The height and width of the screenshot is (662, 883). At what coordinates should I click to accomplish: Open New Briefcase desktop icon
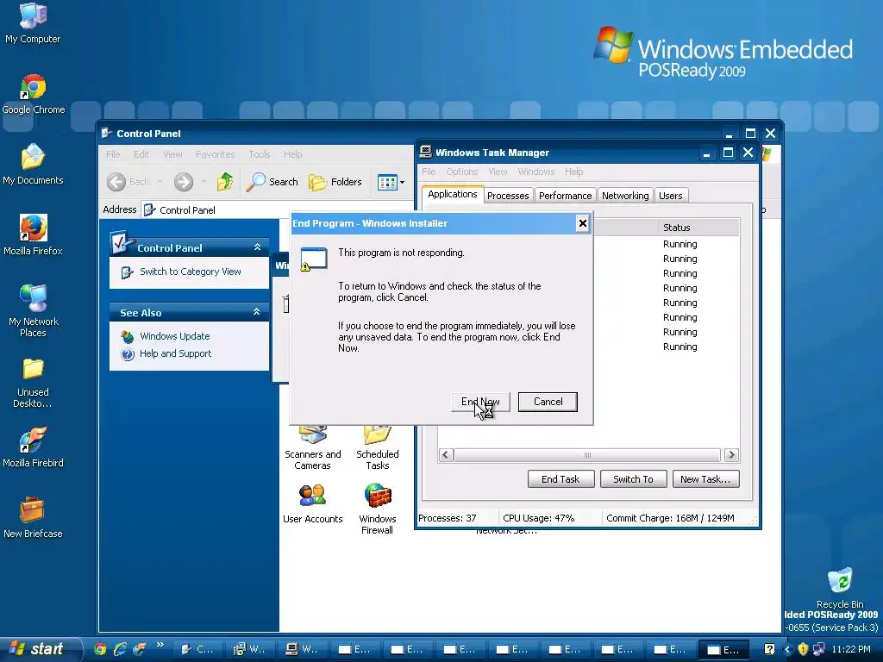[x=33, y=518]
